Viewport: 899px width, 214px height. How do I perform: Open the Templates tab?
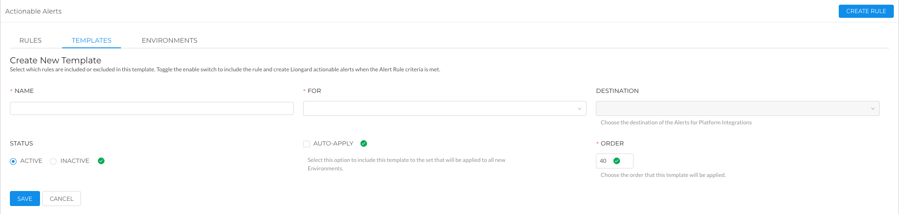click(91, 40)
